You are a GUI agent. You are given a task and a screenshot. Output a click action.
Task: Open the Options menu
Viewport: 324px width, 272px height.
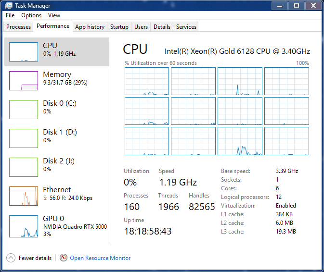[31, 15]
